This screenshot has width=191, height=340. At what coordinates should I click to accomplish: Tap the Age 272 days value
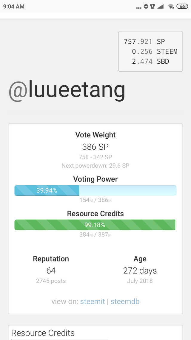140,270
